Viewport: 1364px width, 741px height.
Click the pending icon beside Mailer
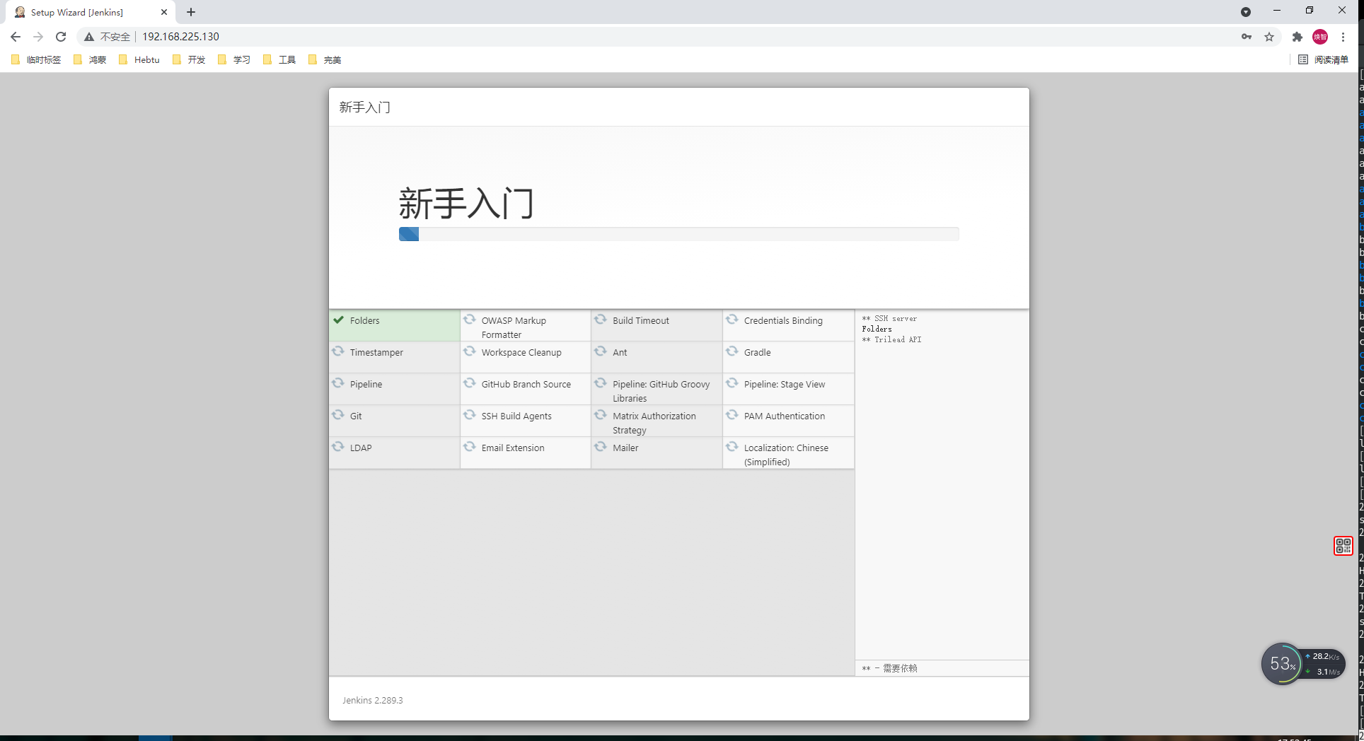coord(601,447)
